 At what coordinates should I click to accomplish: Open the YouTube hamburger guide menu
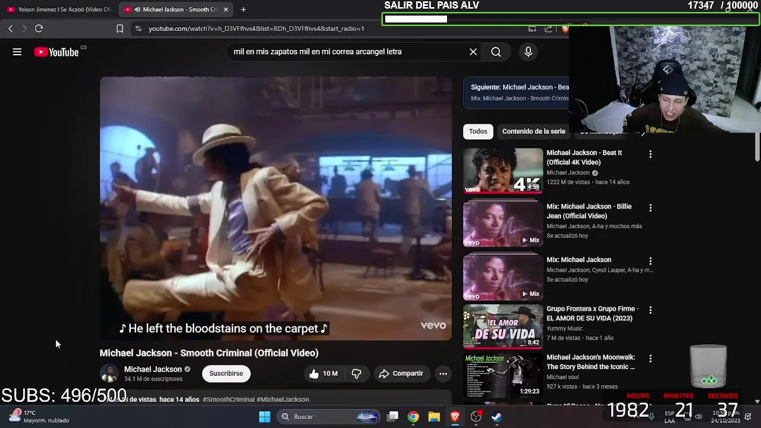click(x=17, y=52)
